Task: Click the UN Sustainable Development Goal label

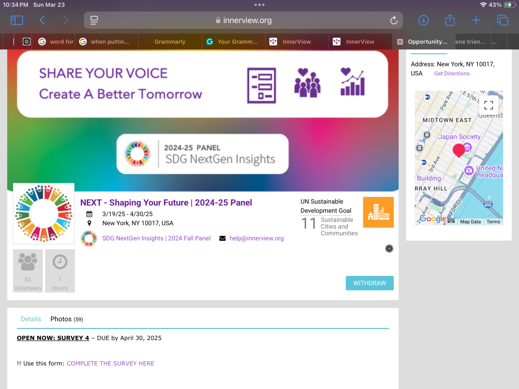Action: [326, 206]
